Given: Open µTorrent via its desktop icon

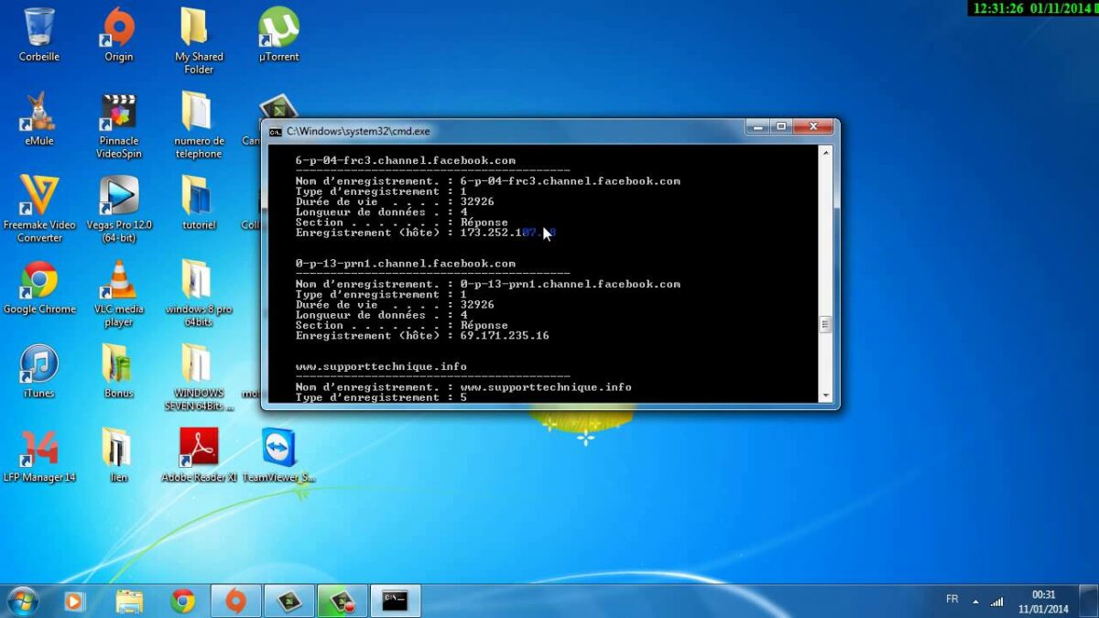Looking at the screenshot, I should tap(277, 29).
